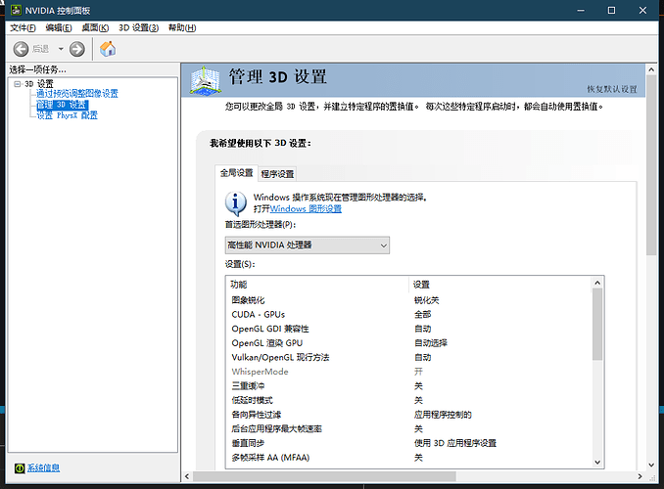Click the info icon beside Windows message
The height and width of the screenshot is (489, 664).
(x=235, y=203)
